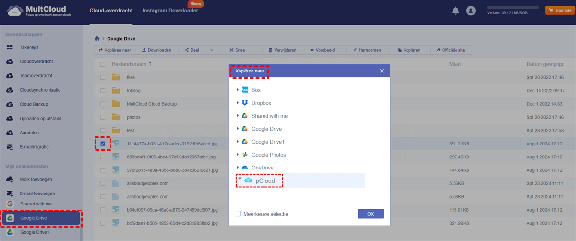
Task: Click the Shared with me Google icon in sidebar
Action: point(10,204)
